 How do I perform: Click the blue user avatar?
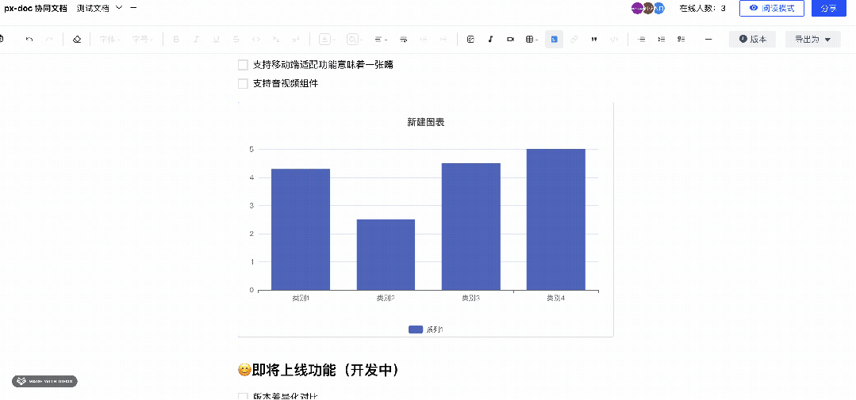(x=659, y=8)
